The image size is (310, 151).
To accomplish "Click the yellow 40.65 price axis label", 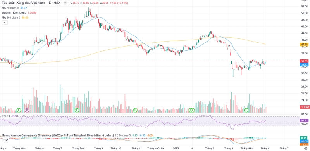I will tap(305, 45).
